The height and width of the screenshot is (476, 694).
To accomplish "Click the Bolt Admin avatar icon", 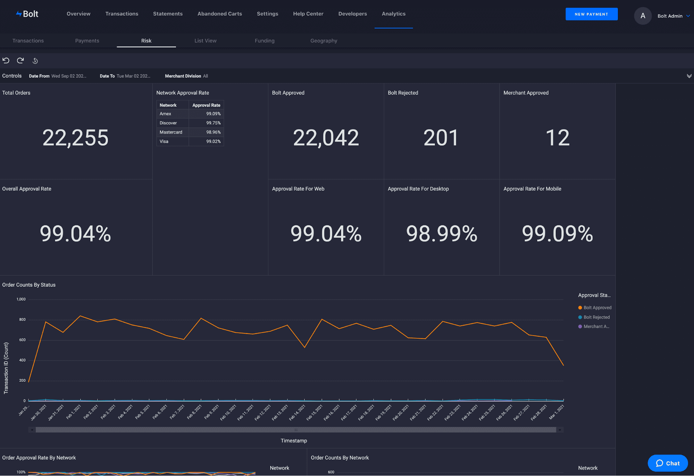I will (643, 16).
